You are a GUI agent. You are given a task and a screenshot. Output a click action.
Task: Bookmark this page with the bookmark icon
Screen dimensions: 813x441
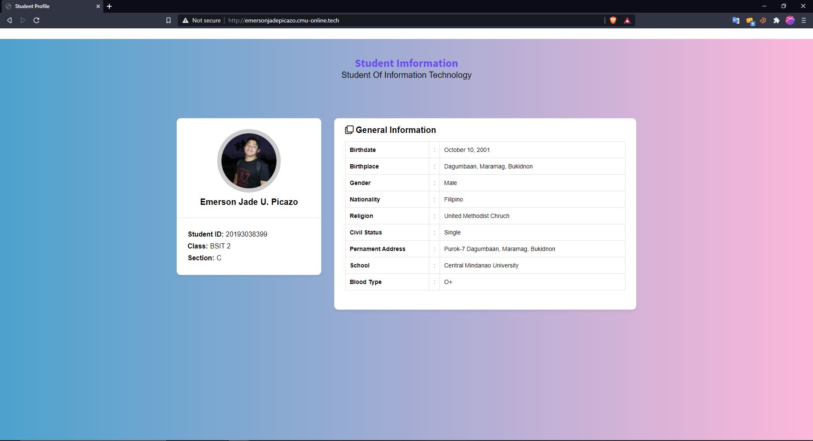(168, 20)
